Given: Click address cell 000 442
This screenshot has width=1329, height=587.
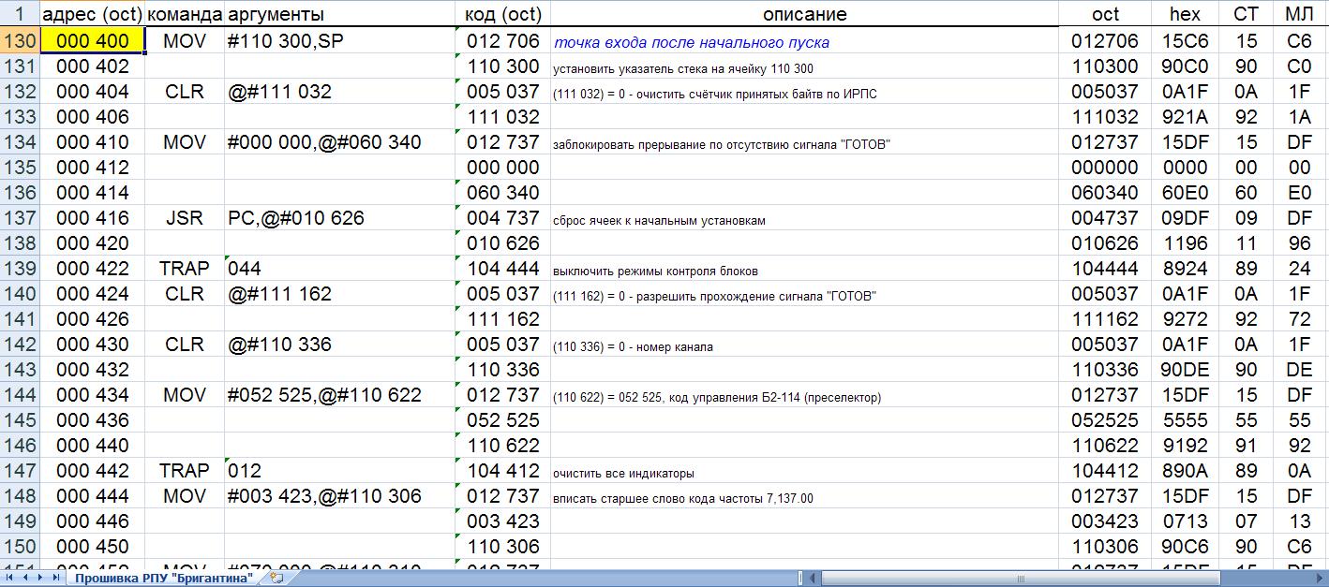Looking at the screenshot, I should click(93, 471).
